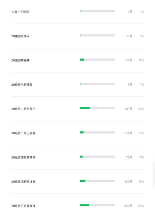Click the 28% vote progress bar
The image size is (155, 217).
[x=97, y=108]
